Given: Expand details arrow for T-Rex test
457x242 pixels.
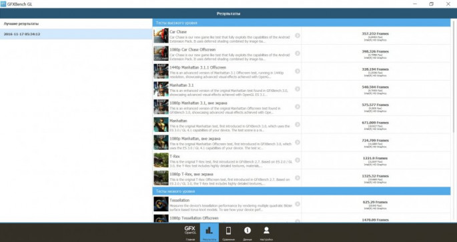Looking at the screenshot, I should click(x=298, y=160).
